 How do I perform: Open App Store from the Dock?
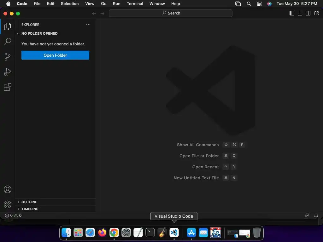(191, 233)
